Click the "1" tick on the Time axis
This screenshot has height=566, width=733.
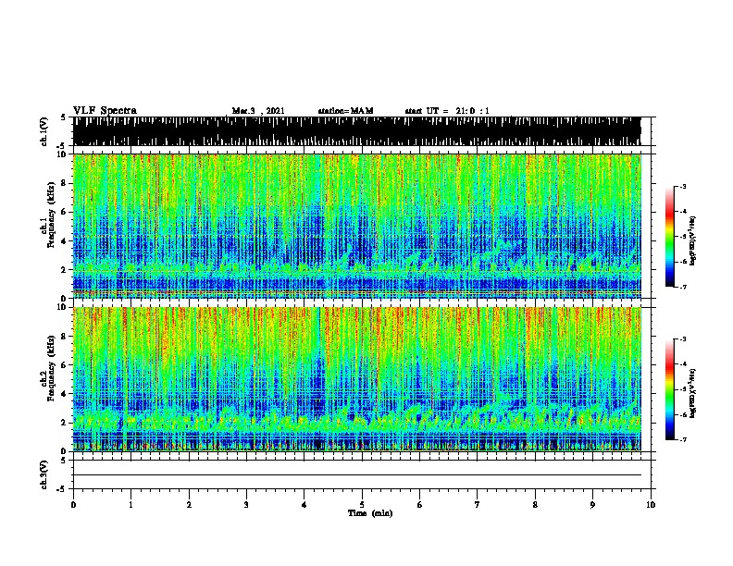130,505
